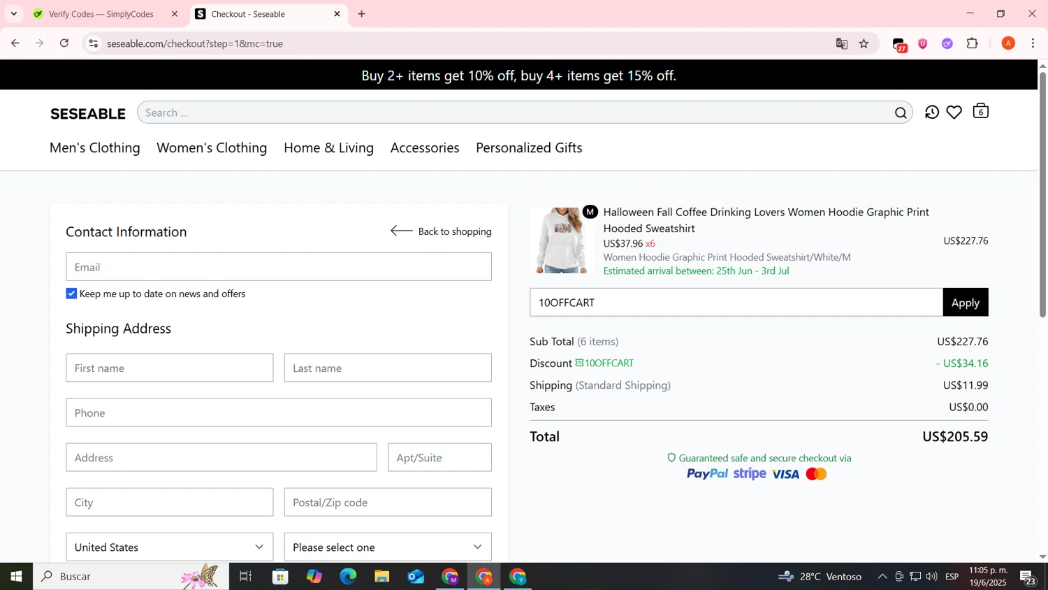Expand the Please select one state dropdown
The height and width of the screenshot is (590, 1048).
pyautogui.click(x=388, y=547)
